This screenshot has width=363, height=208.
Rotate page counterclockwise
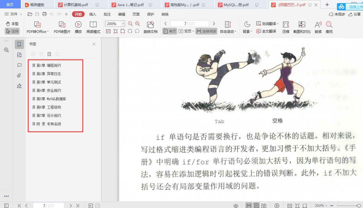point(130,31)
